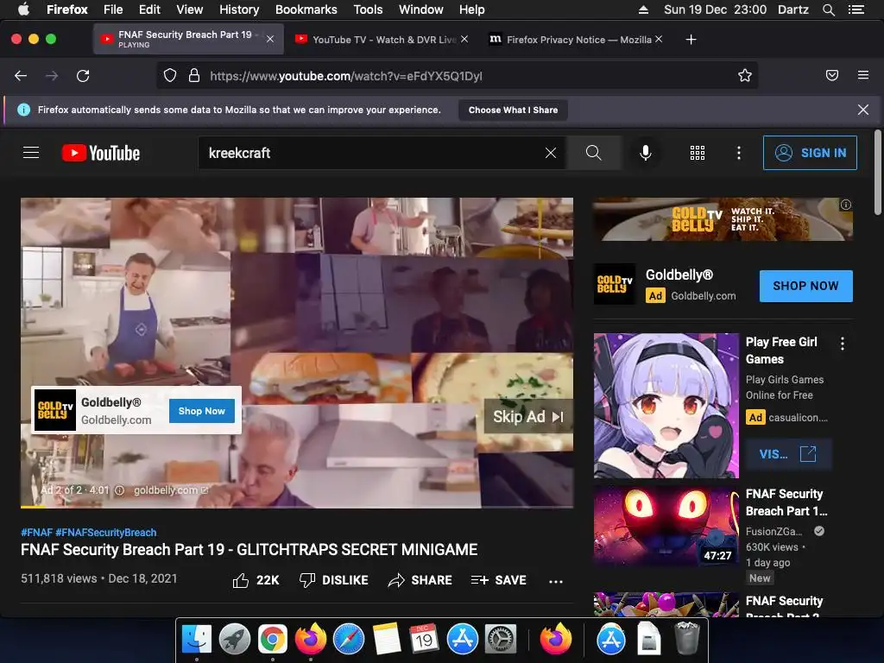This screenshot has height=663, width=884.
Task: Launch Chrome from the Dock
Action: click(x=272, y=640)
